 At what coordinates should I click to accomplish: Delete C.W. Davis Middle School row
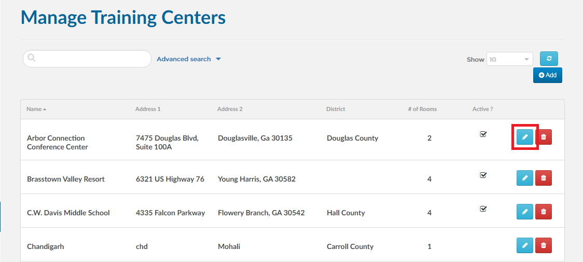[x=543, y=212]
